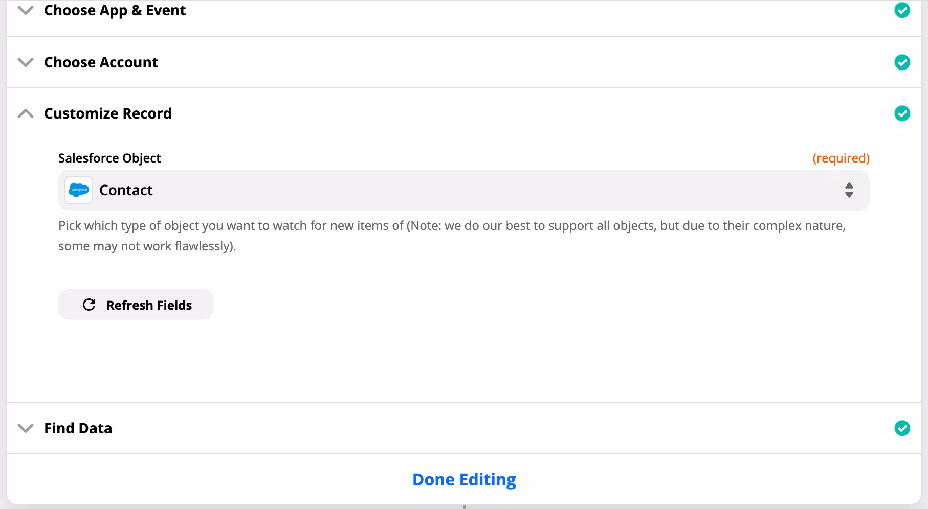This screenshot has height=509, width=928.
Task: Click the Salesforce Object field label
Action: 109,158
